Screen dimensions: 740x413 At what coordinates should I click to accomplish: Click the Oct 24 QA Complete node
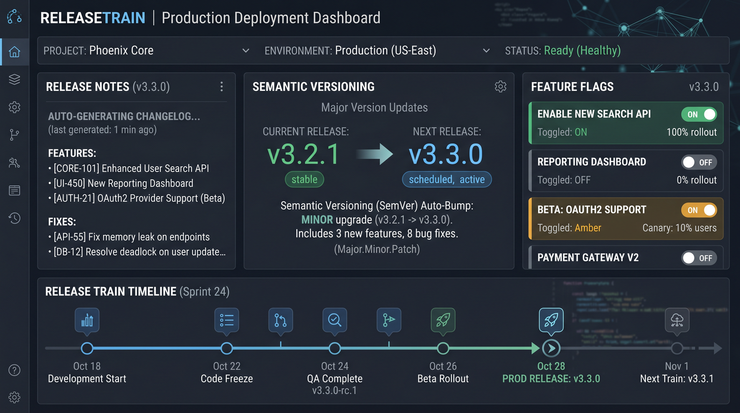pos(335,348)
